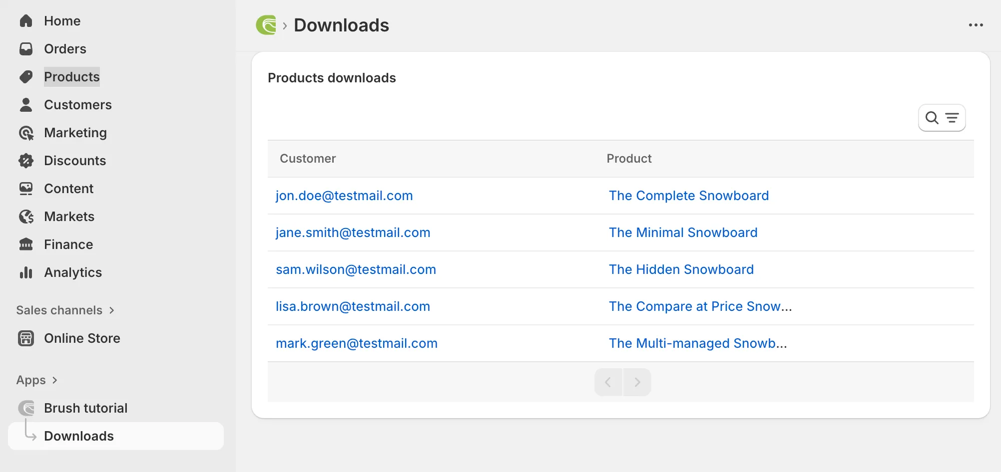Open customer mark.green@testmail.com

click(x=357, y=343)
